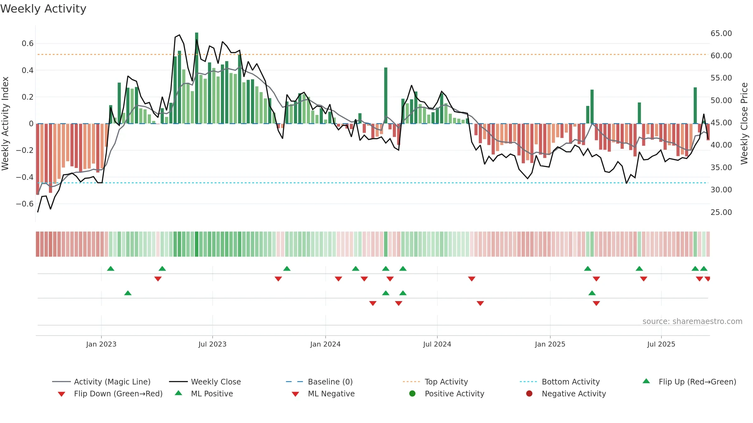Click the isolated tall green bar in April 2024
Screen dimensions: 753x423
386,96
